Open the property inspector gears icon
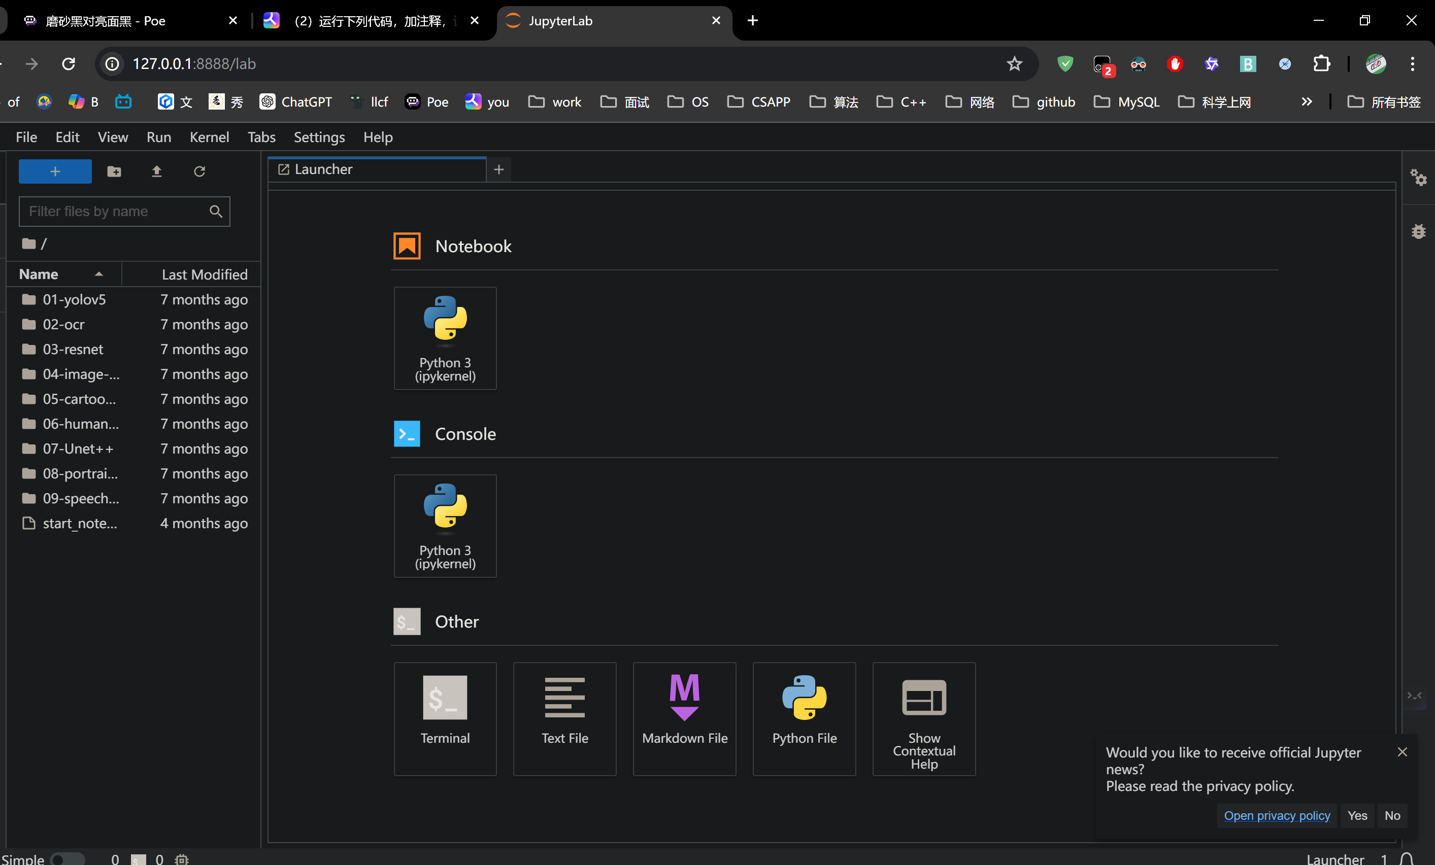The height and width of the screenshot is (865, 1435). coord(1419,177)
